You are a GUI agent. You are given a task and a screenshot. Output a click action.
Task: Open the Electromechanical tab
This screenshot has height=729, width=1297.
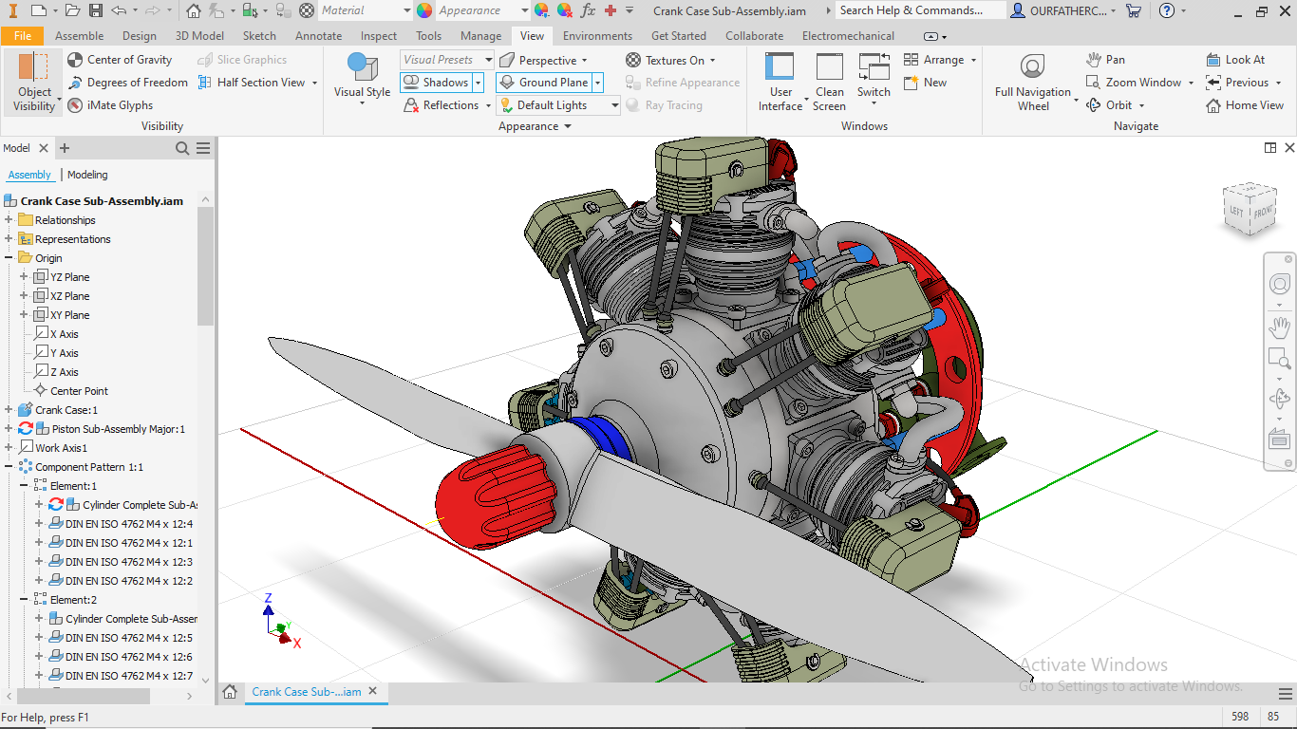(x=848, y=36)
